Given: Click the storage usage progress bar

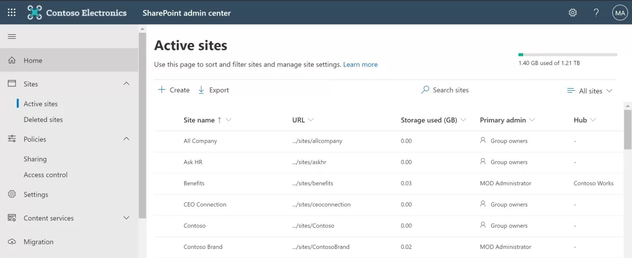Looking at the screenshot, I should 568,54.
